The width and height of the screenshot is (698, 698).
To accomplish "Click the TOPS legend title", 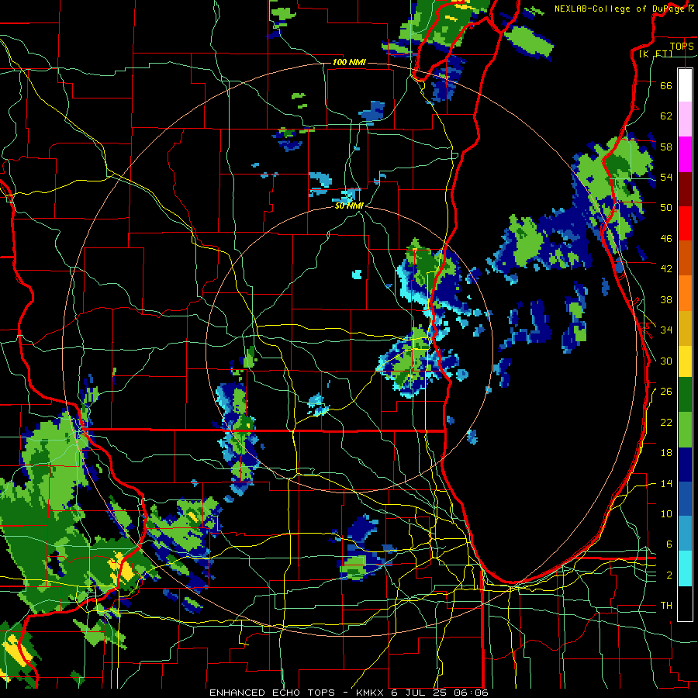I will coord(682,46).
